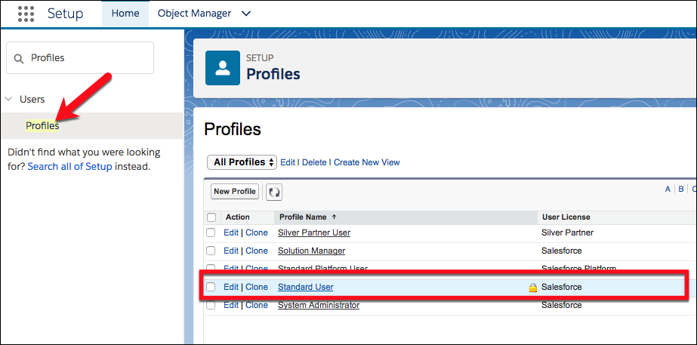The width and height of the screenshot is (697, 345).
Task: Click the lock icon on Standard User row
Action: pos(533,288)
